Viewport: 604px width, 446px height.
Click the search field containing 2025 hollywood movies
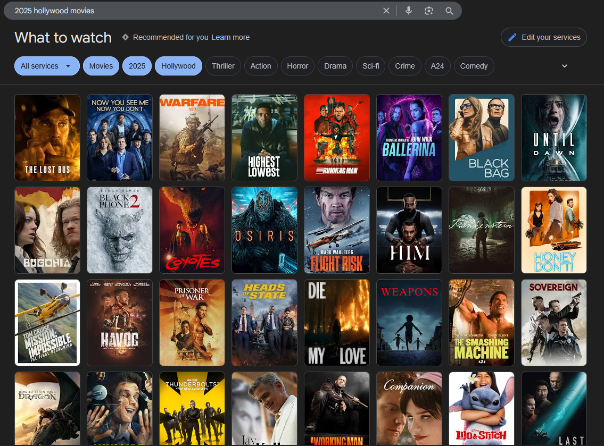pyautogui.click(x=233, y=11)
